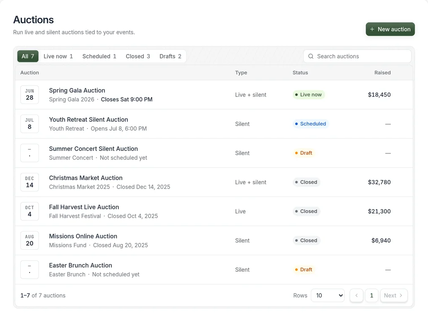Switch to the Live now tab
This screenshot has height=322, width=428.
pyautogui.click(x=58, y=56)
